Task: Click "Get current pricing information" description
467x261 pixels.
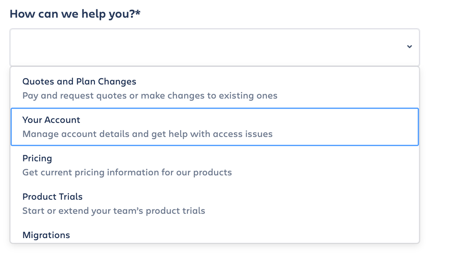Action: (x=127, y=173)
